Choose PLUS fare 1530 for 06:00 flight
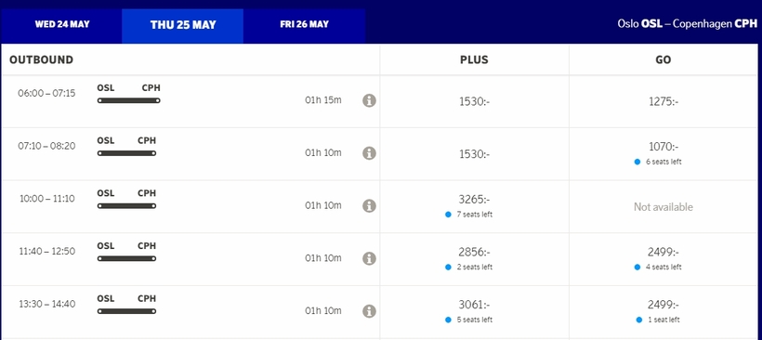Image resolution: width=762 pixels, height=340 pixels. pos(474,102)
